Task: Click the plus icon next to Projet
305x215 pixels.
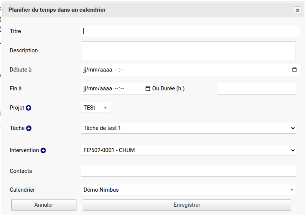Action: [29, 108]
